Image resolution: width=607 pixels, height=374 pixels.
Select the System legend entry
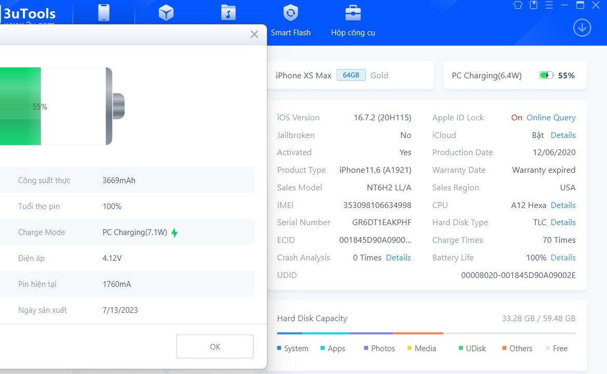point(293,349)
